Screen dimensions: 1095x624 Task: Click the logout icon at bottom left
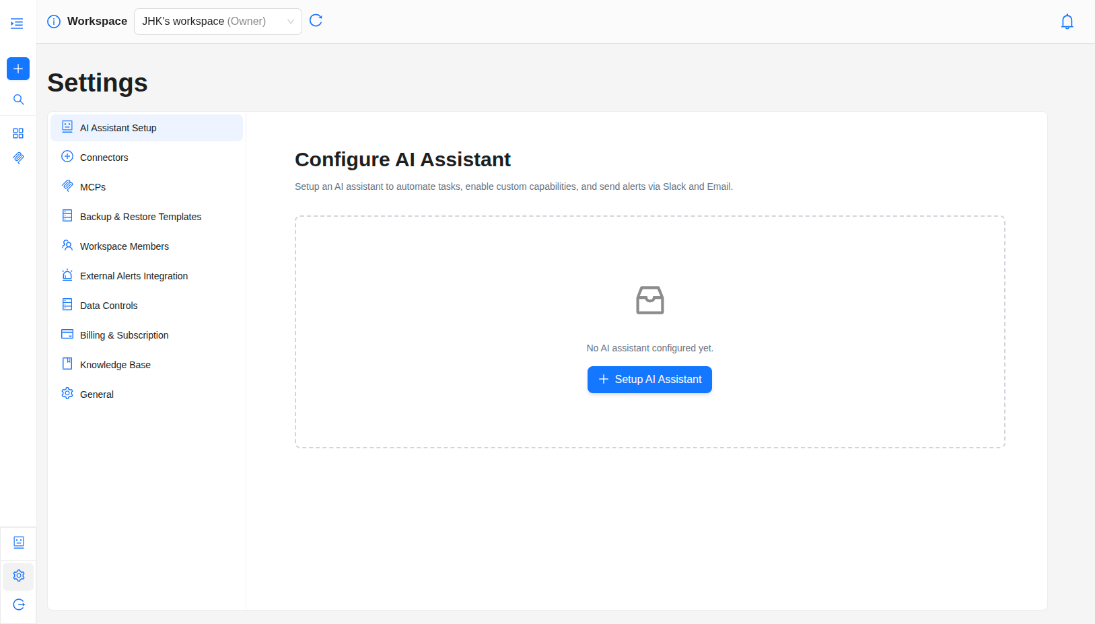tap(18, 604)
